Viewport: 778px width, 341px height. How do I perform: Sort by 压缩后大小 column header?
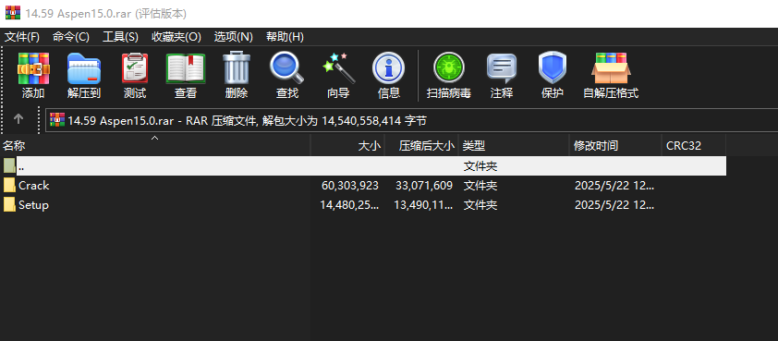click(421, 145)
